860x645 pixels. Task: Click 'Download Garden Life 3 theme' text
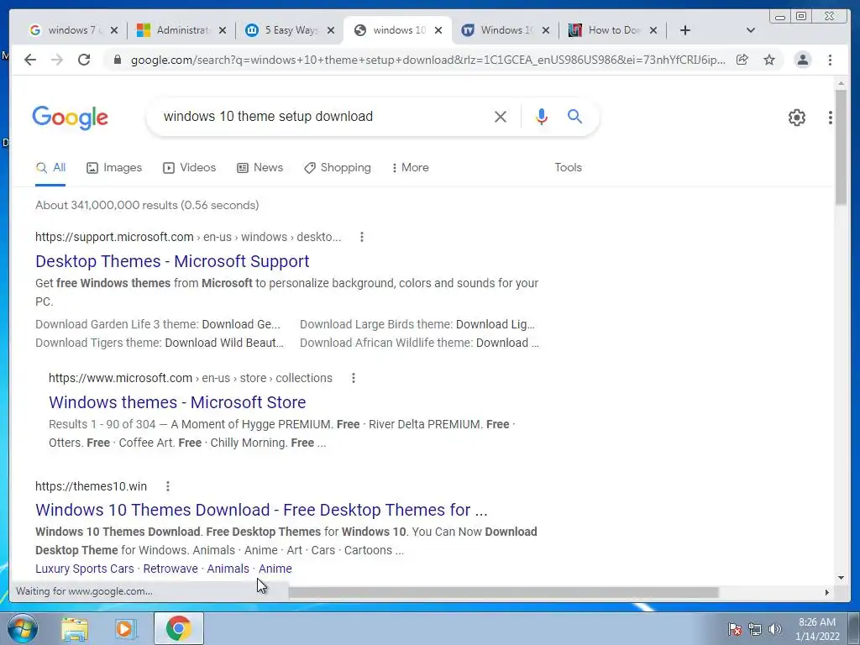pos(117,324)
